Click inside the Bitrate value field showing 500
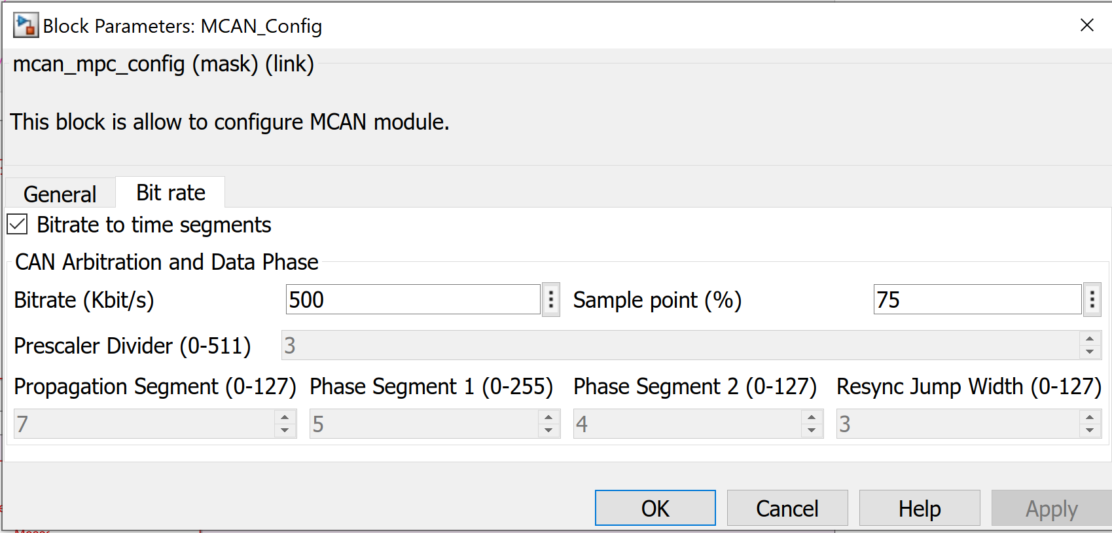1112x533 pixels. [x=412, y=299]
